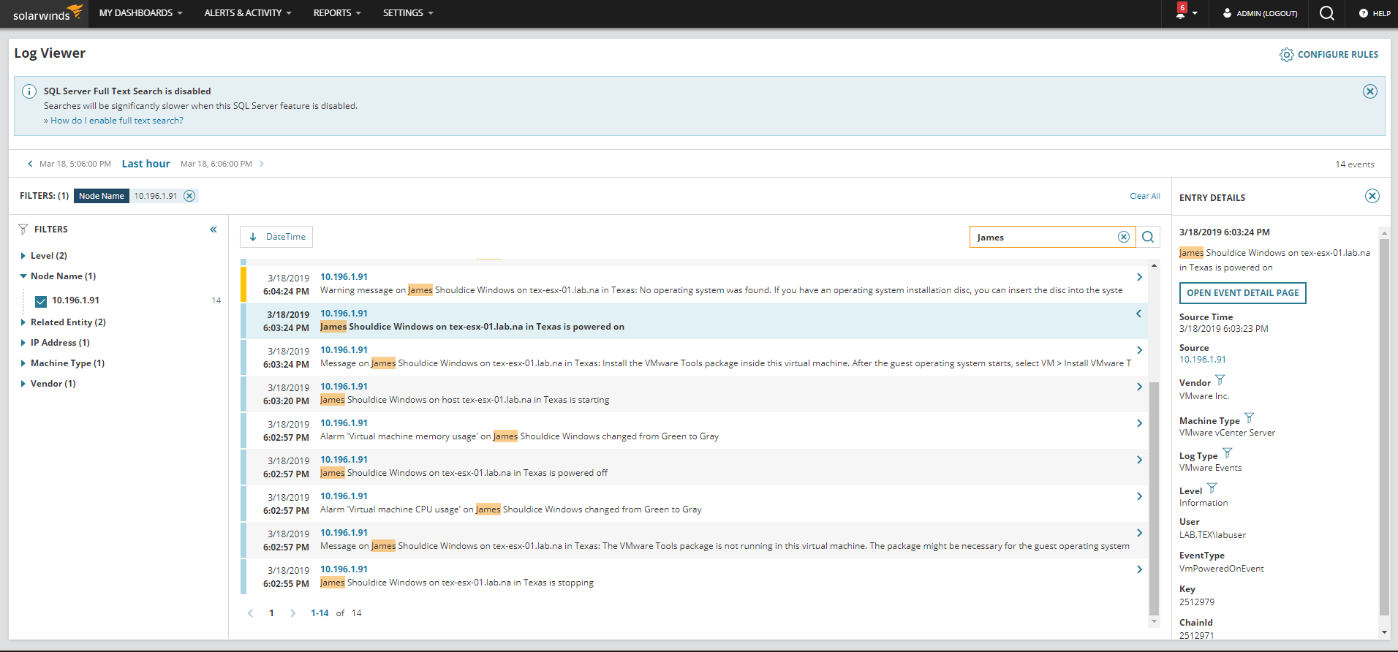Open the My Dashboards menu
The image size is (1398, 652).
coord(141,13)
